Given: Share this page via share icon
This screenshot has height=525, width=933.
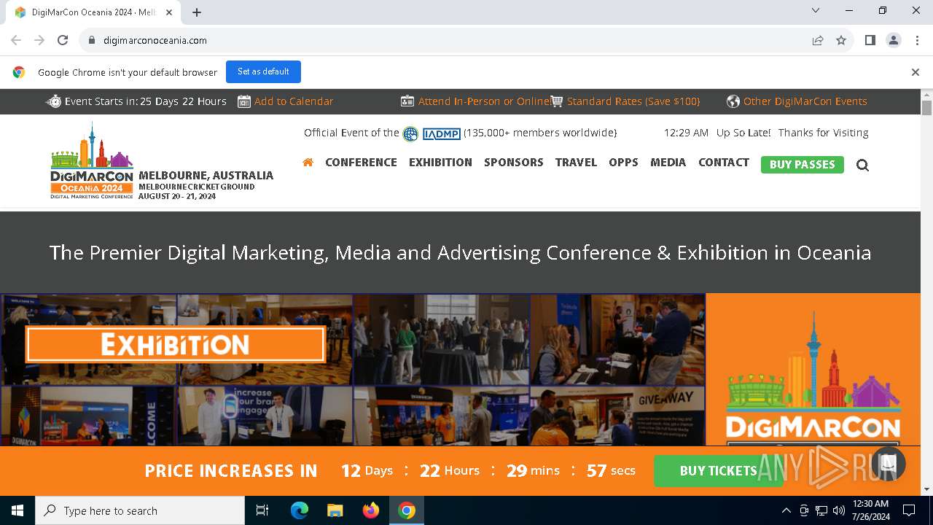Looking at the screenshot, I should coord(818,40).
